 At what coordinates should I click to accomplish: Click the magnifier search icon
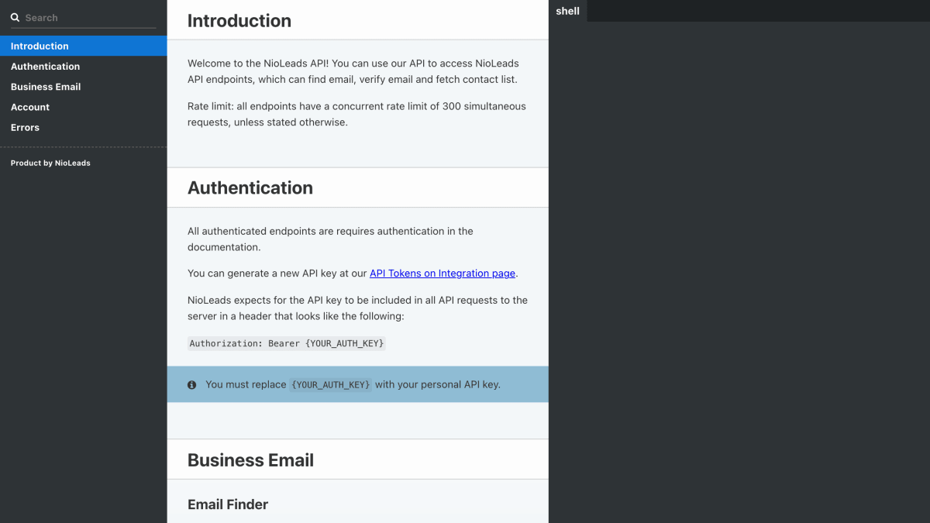click(x=15, y=17)
